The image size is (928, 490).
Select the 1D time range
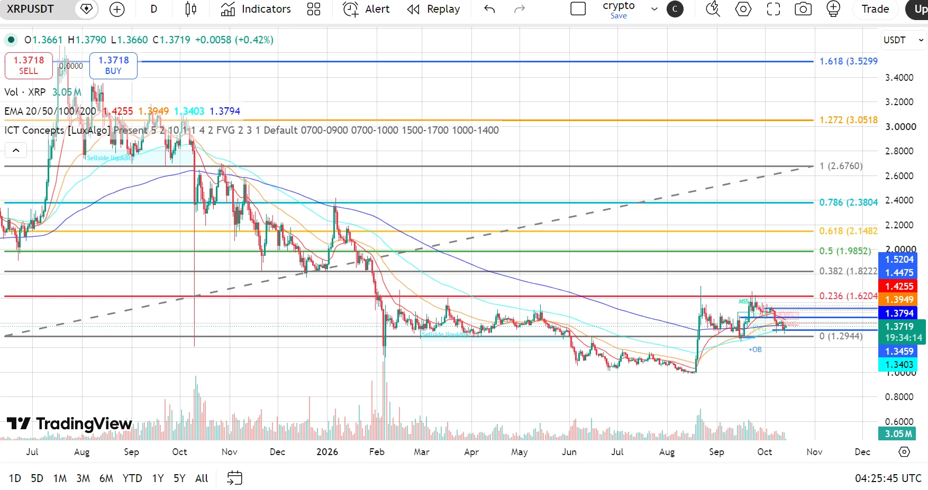(15, 478)
